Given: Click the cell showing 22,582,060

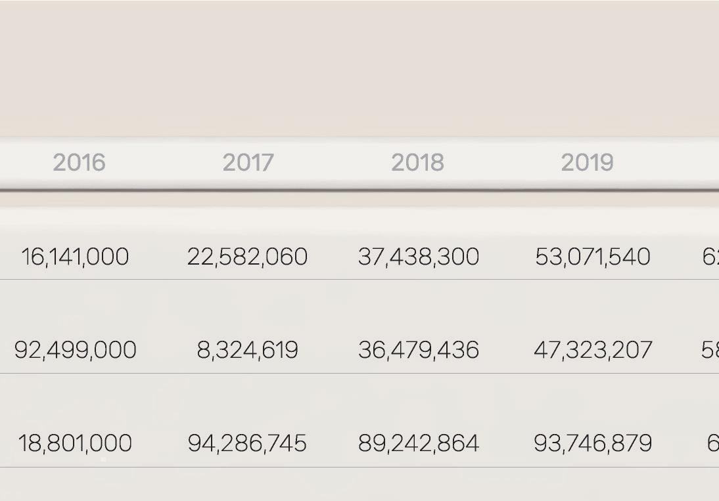Looking at the screenshot, I should pyautogui.click(x=248, y=257).
